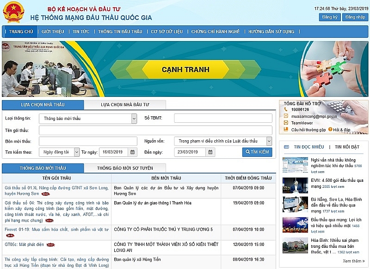Screen dimensions: 370x269
Task: Click the 'Tìm kiếm' search button
Action: point(257,152)
